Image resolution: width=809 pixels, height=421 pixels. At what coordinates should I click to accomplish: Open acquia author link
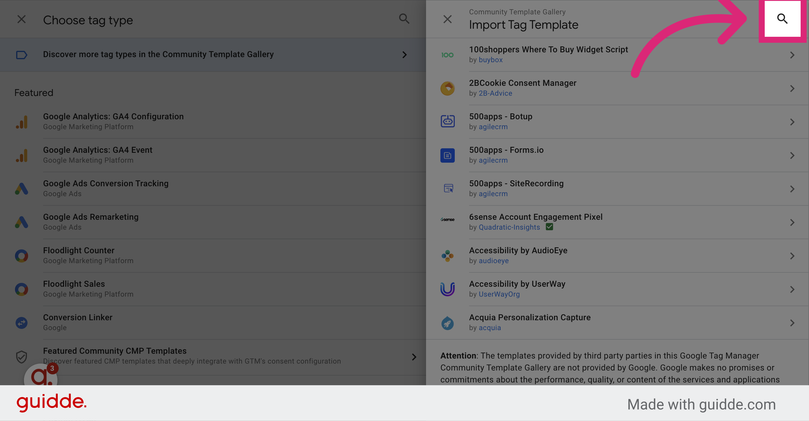(489, 328)
